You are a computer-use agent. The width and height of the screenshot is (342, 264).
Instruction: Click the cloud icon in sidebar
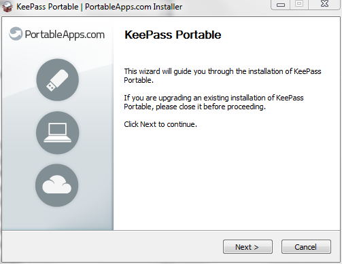point(57,185)
